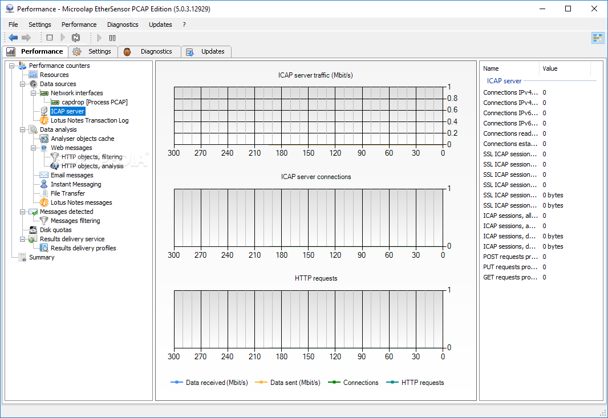Collapse the Results delivery service node
This screenshot has width=608, height=418.
(x=22, y=239)
